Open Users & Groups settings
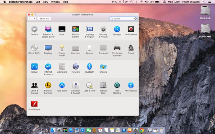 coord(34,88)
